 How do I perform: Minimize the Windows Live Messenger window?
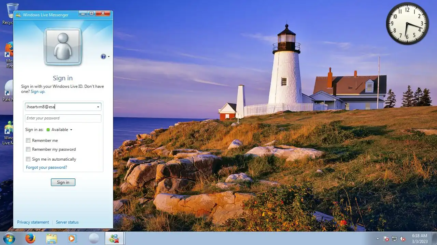(83, 14)
